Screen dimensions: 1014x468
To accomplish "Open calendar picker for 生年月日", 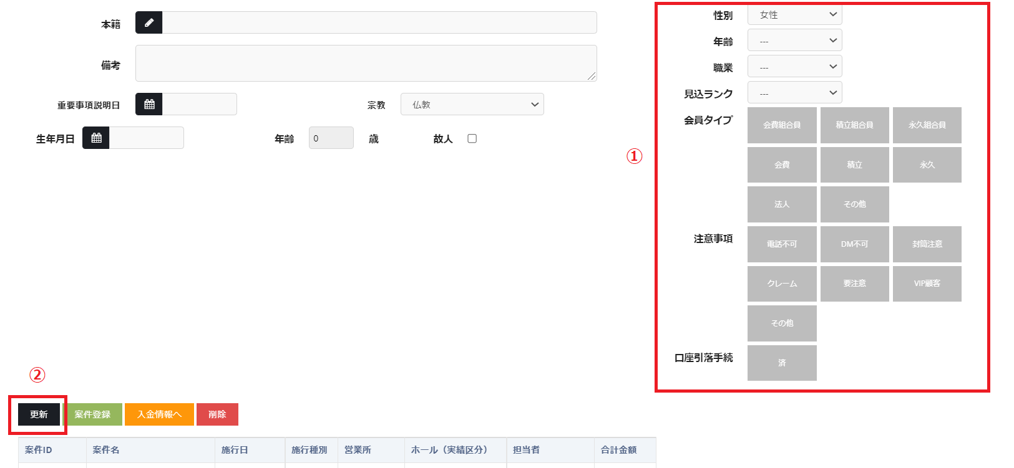I will click(x=96, y=138).
